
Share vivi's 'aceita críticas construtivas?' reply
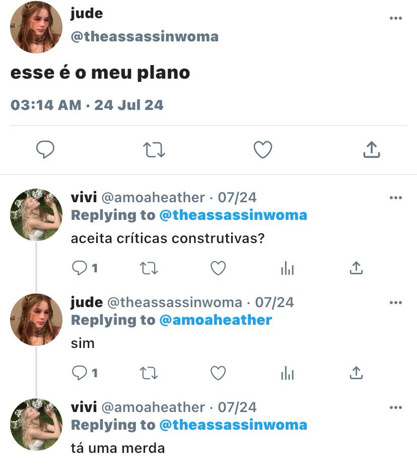tap(356, 268)
